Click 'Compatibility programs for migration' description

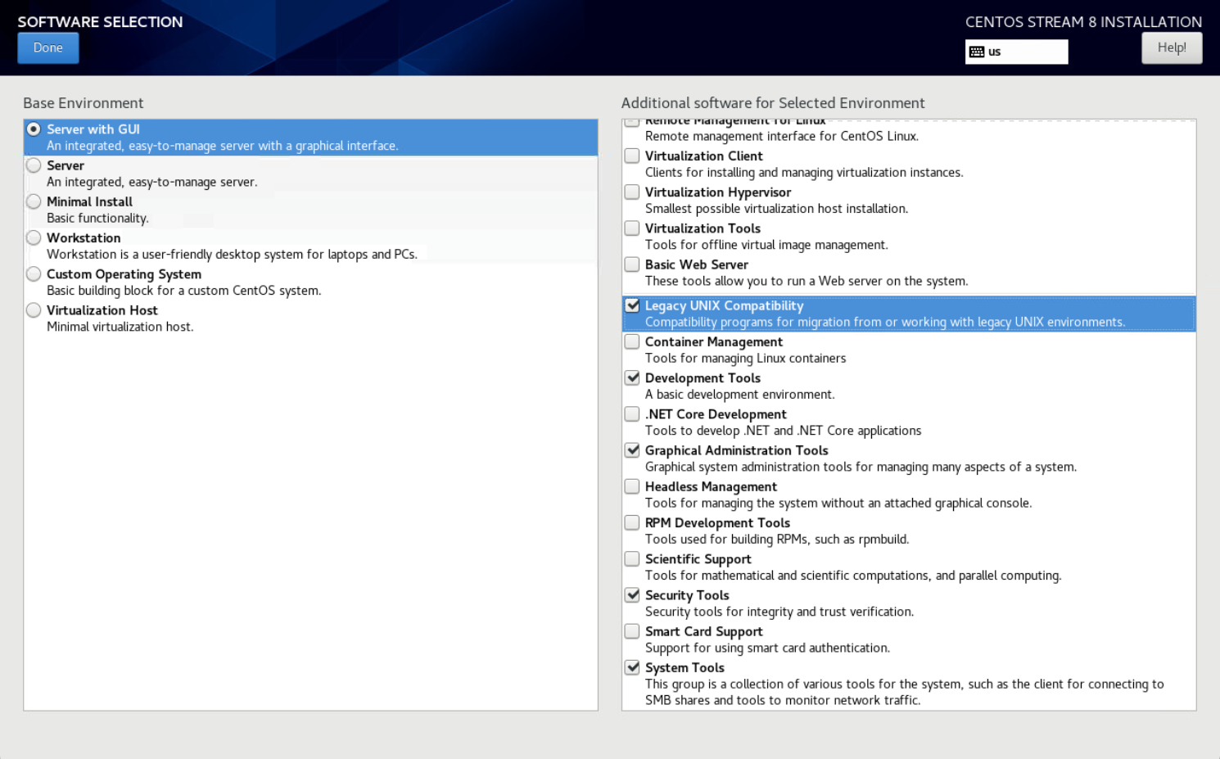(885, 322)
